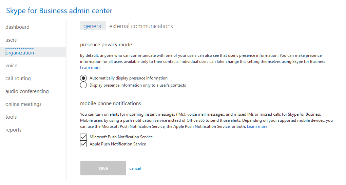The height and width of the screenshot is (185, 346).
Task: Select organization in the left navigation
Action: tap(20, 52)
